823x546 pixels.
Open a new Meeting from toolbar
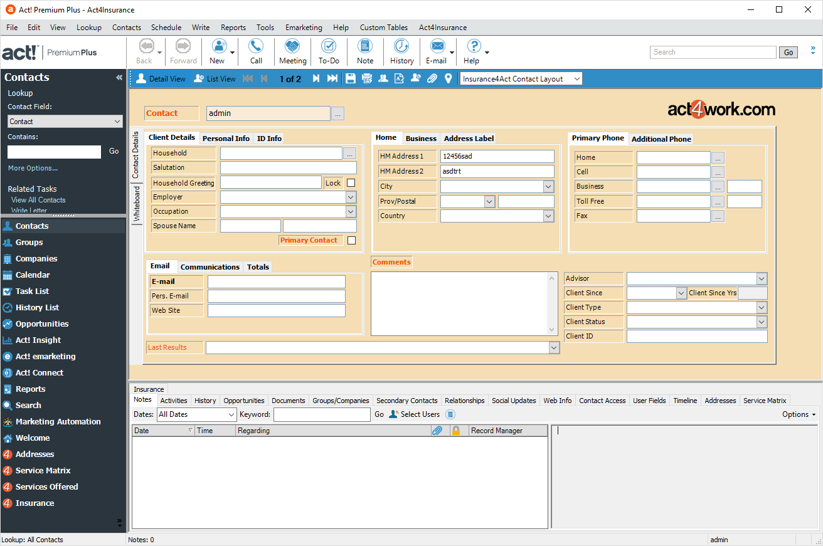(292, 51)
